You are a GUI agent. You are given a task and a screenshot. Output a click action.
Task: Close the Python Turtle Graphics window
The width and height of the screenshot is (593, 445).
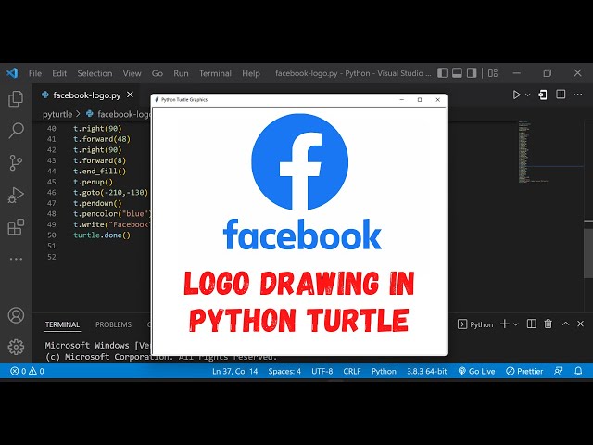pos(437,100)
